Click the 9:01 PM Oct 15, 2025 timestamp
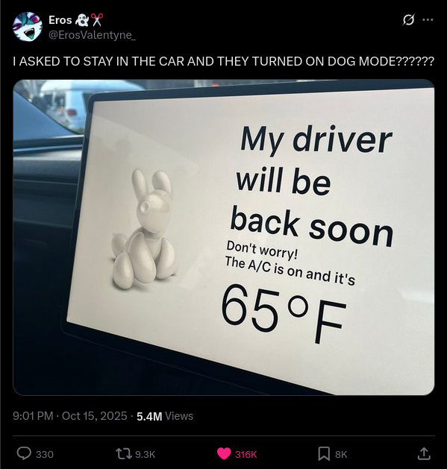 point(70,416)
